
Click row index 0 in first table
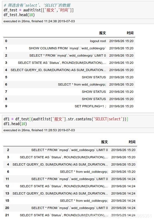click(6, 41)
